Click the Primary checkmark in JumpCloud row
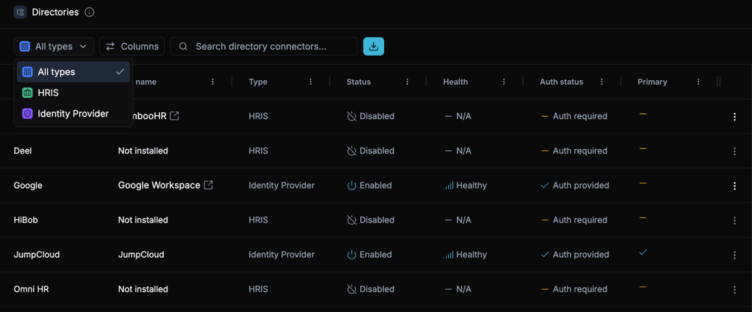The height and width of the screenshot is (312, 752). 642,252
